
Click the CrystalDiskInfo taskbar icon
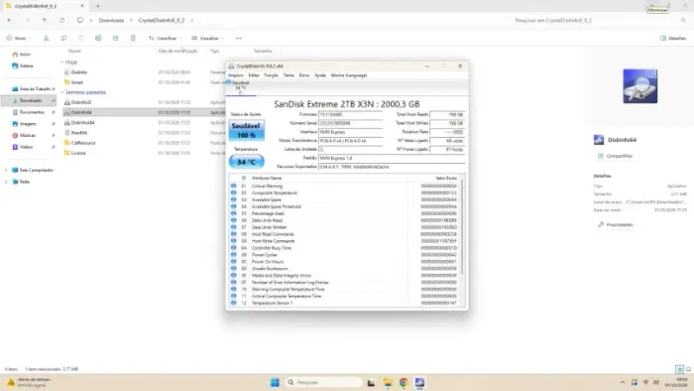[419, 383]
